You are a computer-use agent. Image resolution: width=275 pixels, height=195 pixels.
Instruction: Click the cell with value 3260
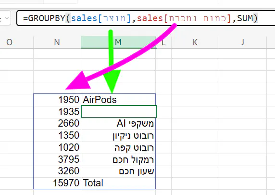[57, 171]
